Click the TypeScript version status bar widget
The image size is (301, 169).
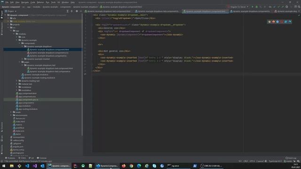click(275, 161)
